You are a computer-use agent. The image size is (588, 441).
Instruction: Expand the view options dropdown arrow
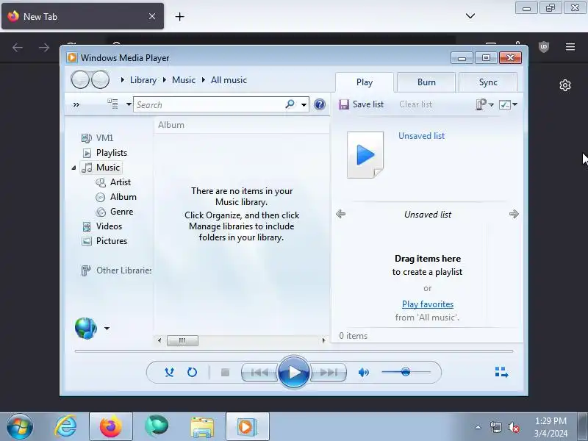coord(129,104)
